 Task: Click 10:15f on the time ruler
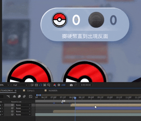click(119, 98)
